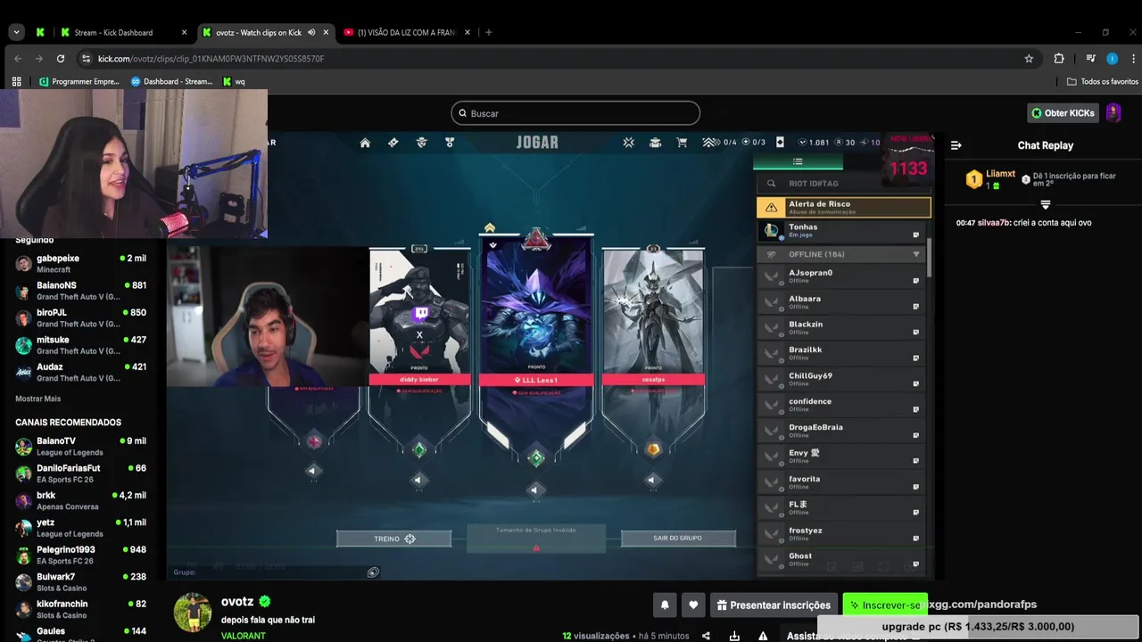Expand the Todos os favoritos folder
1142x642 pixels.
pos(1103,81)
